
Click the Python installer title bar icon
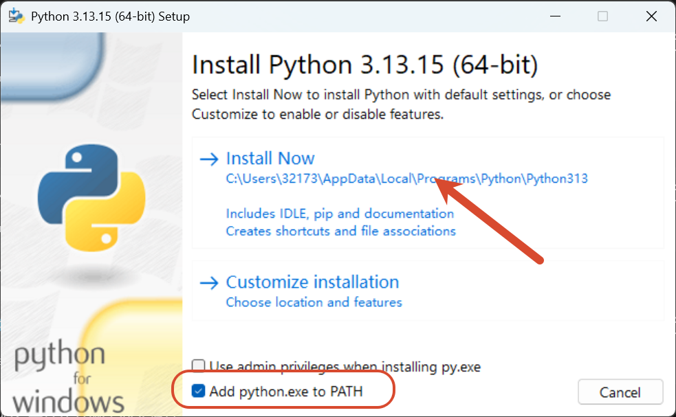pyautogui.click(x=17, y=16)
